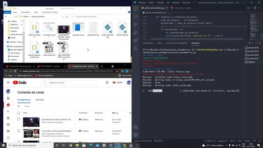Open the Chrome new tab plus button
This screenshot has height=148, width=263.
(102, 66)
